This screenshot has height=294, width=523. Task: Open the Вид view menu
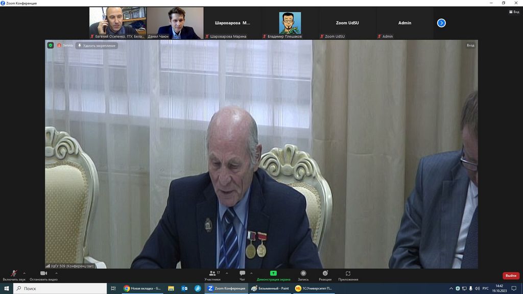tap(513, 12)
